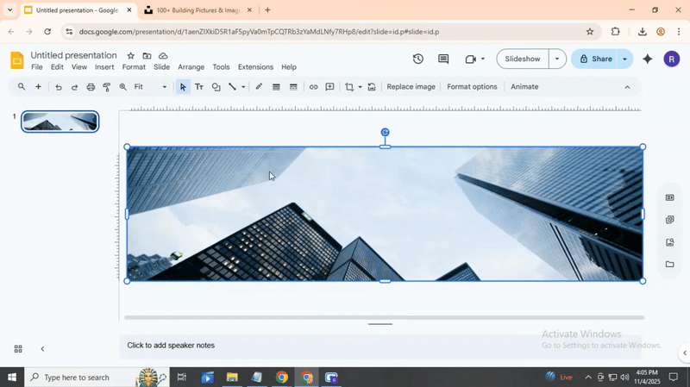Click the Paint format icon
Viewport: 690px width, 387px height.
coord(107,87)
